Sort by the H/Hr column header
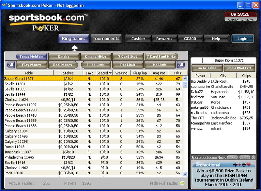This screenshot has height=191, width=261. (x=178, y=73)
